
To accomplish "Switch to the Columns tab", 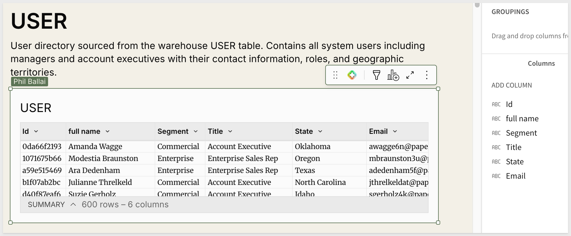I will pyautogui.click(x=541, y=63).
